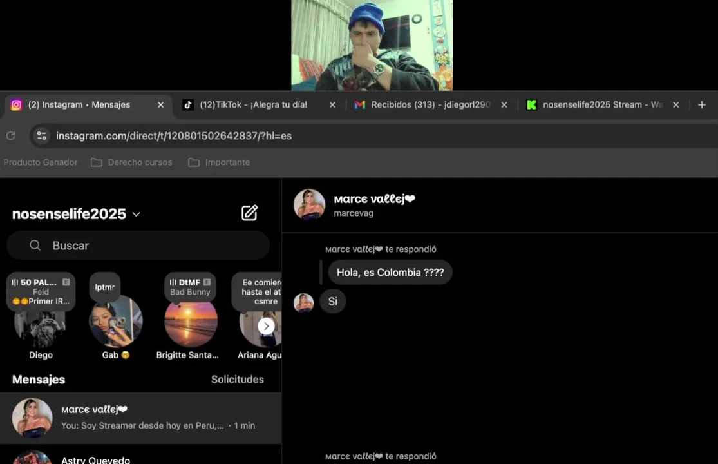Click the browser address bar URL
The height and width of the screenshot is (464, 718).
pos(174,135)
